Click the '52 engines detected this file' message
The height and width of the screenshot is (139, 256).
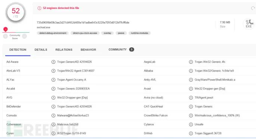point(61,8)
